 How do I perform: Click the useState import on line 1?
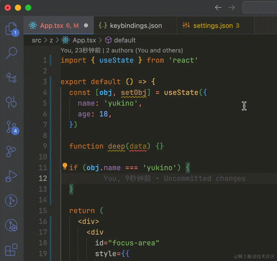coord(116,60)
